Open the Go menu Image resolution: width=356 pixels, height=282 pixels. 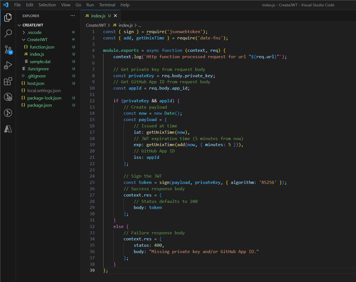(x=78, y=5)
